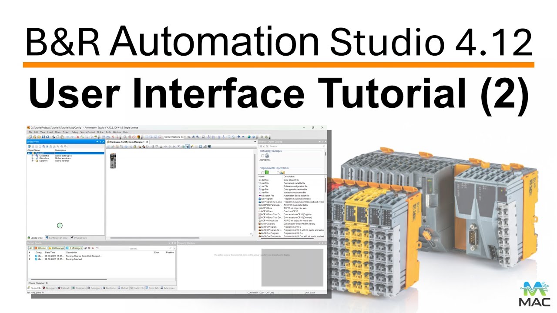Open the File menu
The height and width of the screenshot is (313, 557).
tap(30, 132)
